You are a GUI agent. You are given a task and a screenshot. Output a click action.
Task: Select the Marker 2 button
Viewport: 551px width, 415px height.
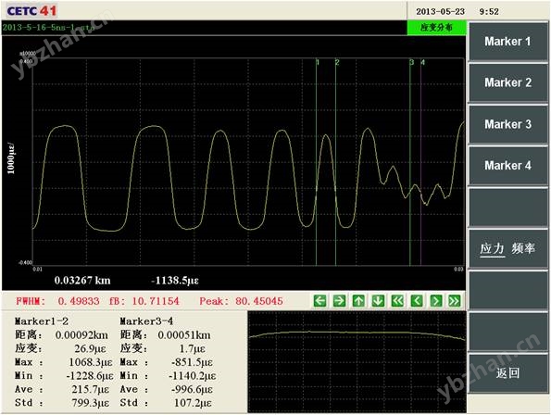click(508, 83)
